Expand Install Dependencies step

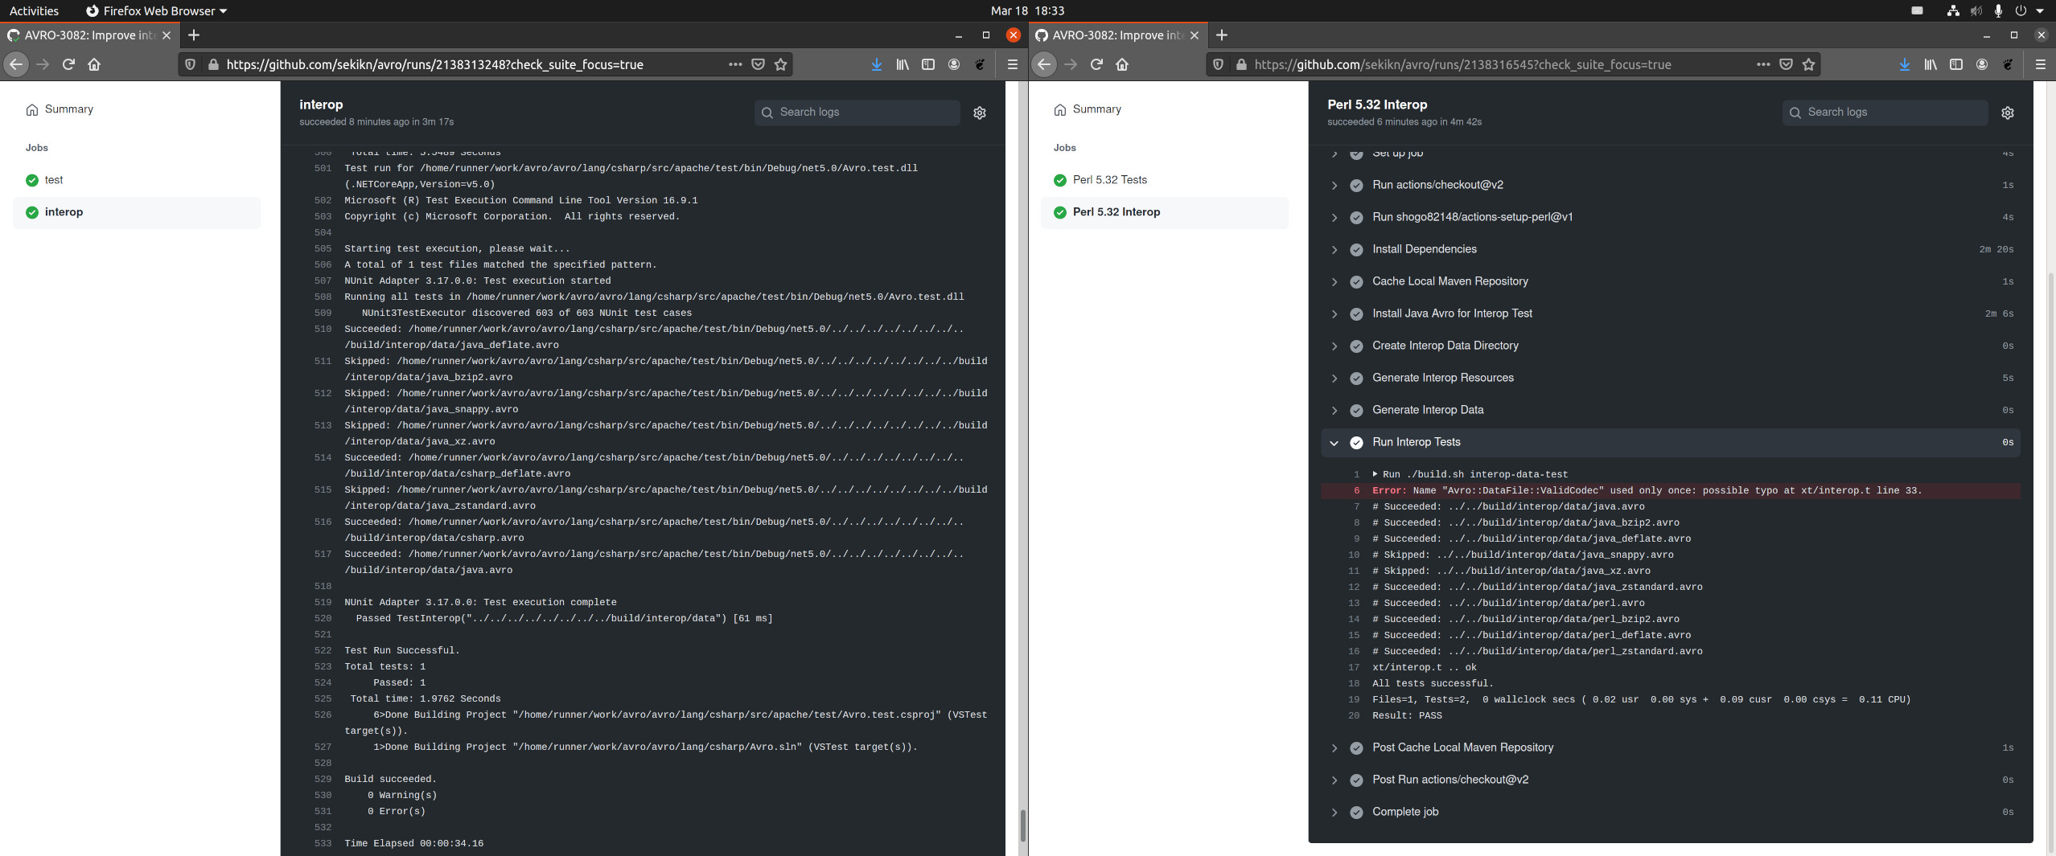(x=1672, y=249)
